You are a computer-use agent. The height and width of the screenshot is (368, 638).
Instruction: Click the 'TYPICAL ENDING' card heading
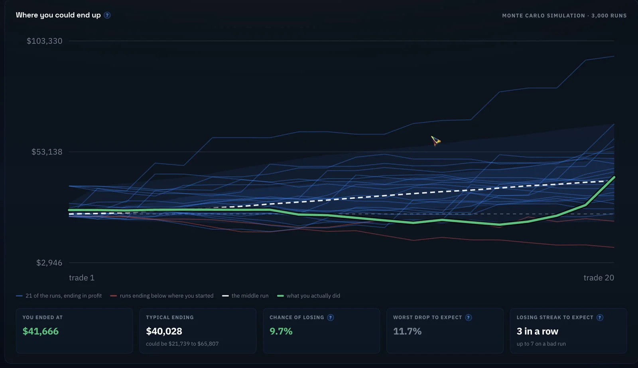point(169,317)
